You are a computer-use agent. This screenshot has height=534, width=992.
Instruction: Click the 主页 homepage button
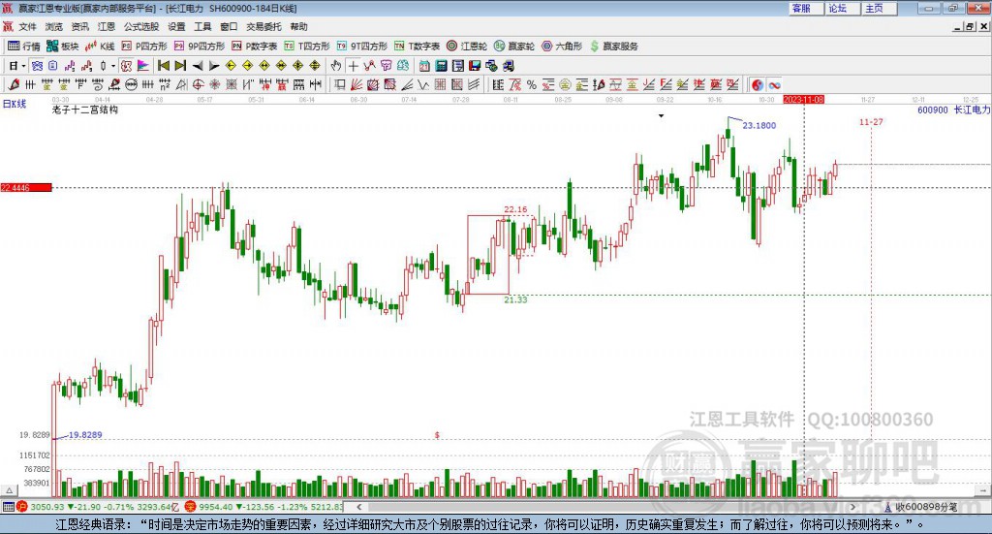click(x=879, y=8)
